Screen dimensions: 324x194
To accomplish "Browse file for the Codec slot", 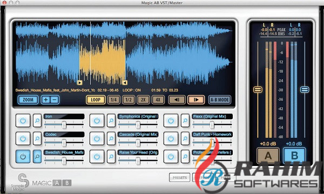I will click(37, 138).
